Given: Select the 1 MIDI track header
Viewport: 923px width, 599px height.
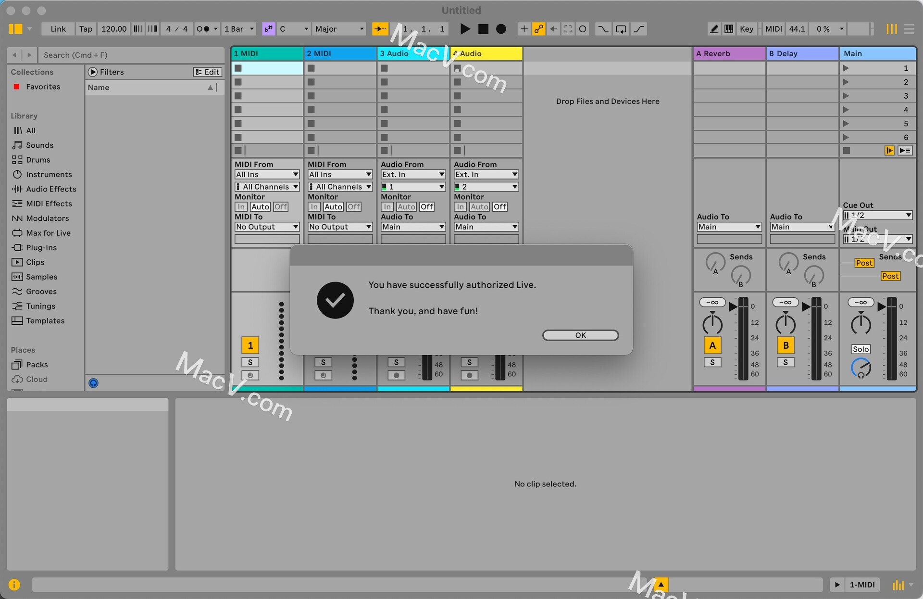Looking at the screenshot, I should click(x=267, y=53).
